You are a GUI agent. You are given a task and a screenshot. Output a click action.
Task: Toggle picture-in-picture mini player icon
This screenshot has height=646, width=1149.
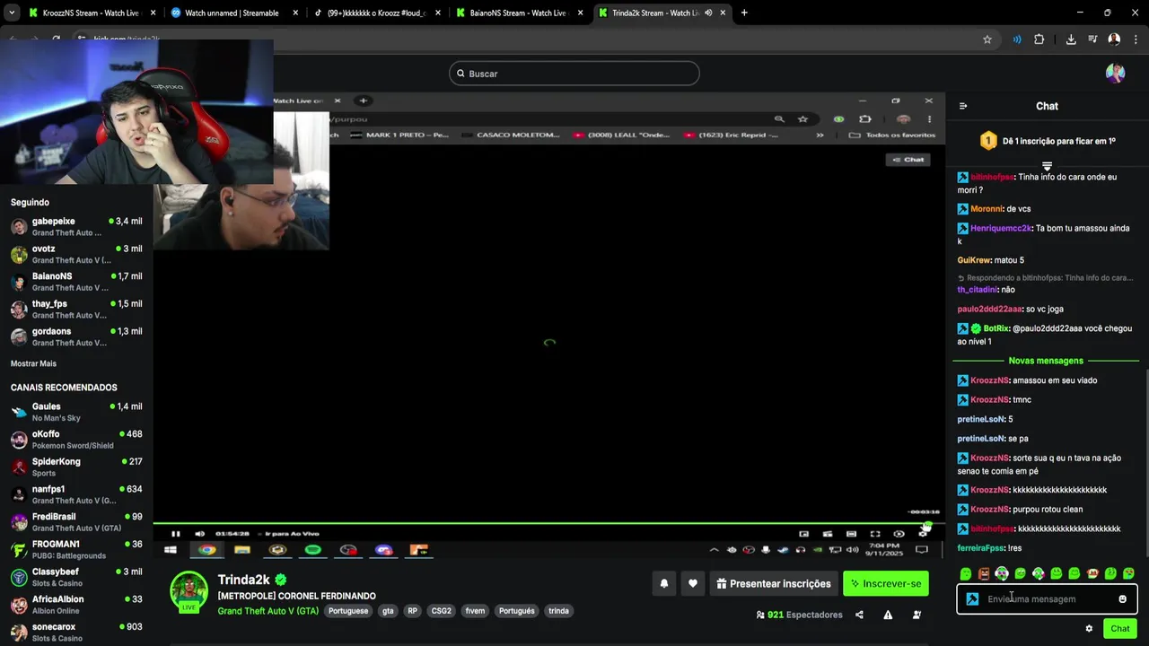[x=803, y=534]
